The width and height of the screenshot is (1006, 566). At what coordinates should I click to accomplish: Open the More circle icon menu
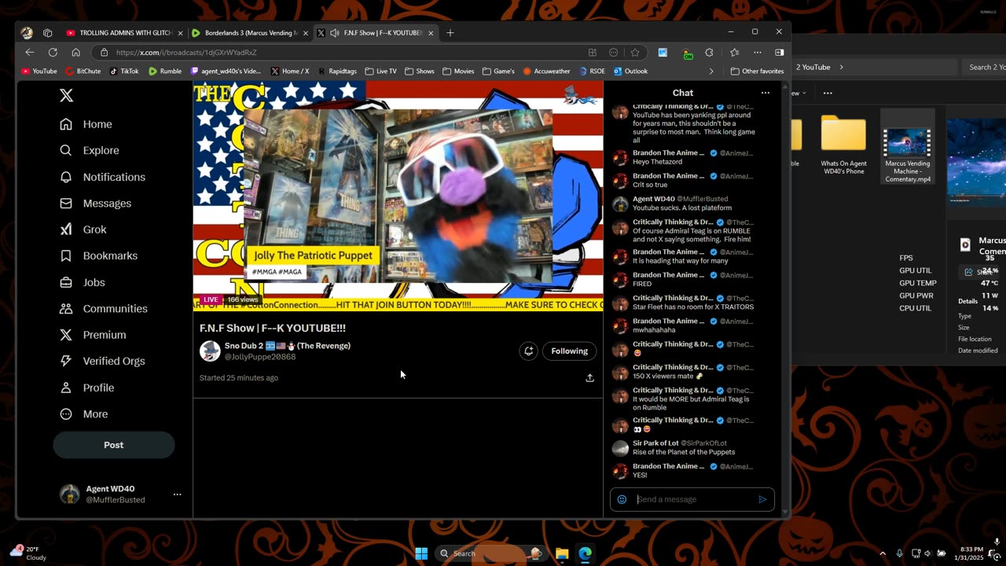click(66, 413)
